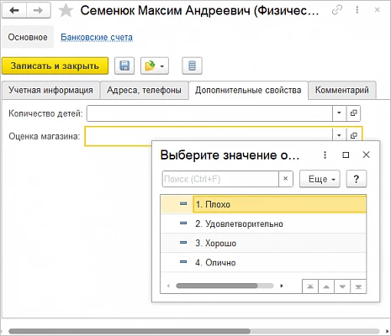Open the Еще dropdown menu

pos(320,179)
